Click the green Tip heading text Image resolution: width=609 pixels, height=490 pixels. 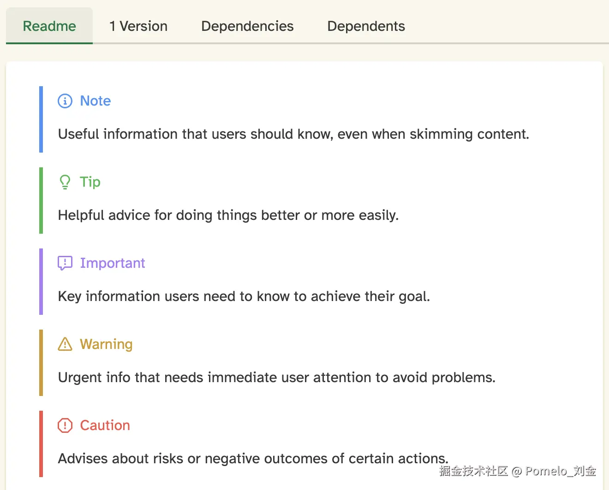pos(90,182)
